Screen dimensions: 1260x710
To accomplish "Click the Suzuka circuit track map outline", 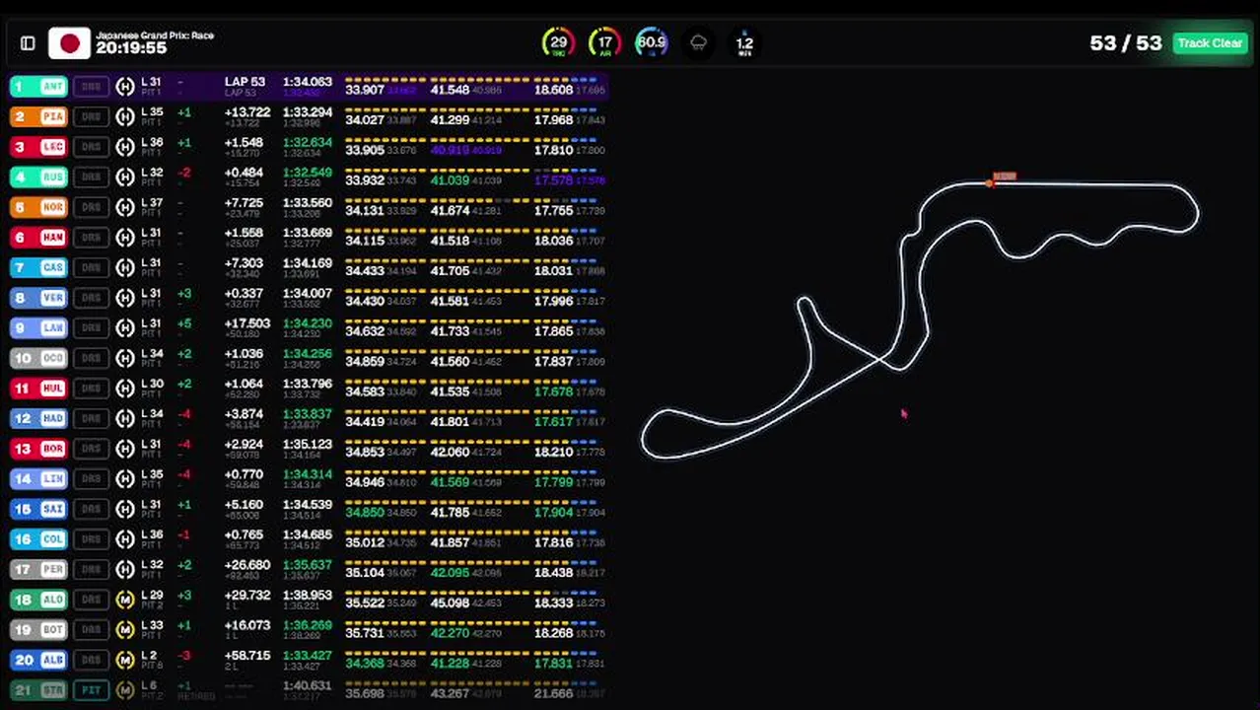I will tap(920, 320).
